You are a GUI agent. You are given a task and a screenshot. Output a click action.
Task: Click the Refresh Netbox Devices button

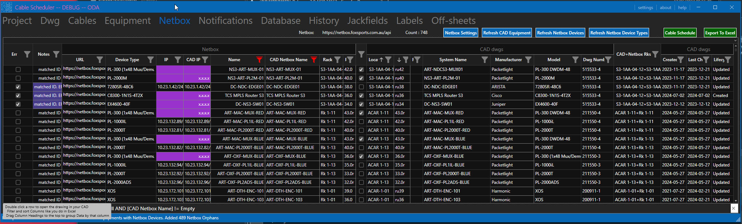point(560,33)
